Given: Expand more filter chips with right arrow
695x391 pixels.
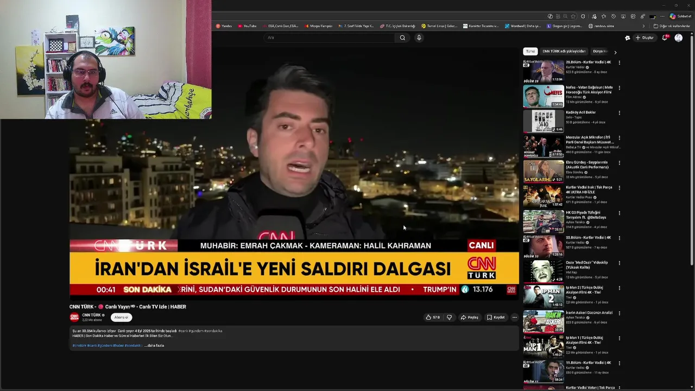Looking at the screenshot, I should pyautogui.click(x=615, y=52).
